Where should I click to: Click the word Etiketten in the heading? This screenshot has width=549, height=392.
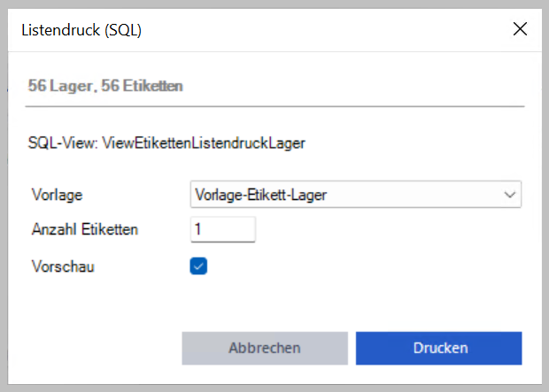152,86
